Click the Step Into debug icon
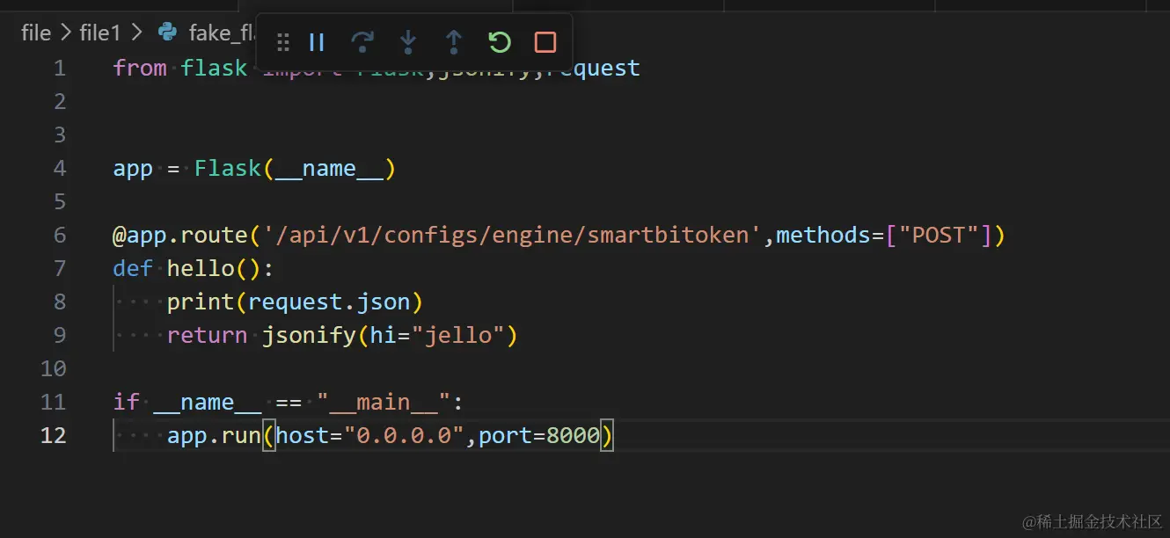1170x538 pixels. coord(408,42)
